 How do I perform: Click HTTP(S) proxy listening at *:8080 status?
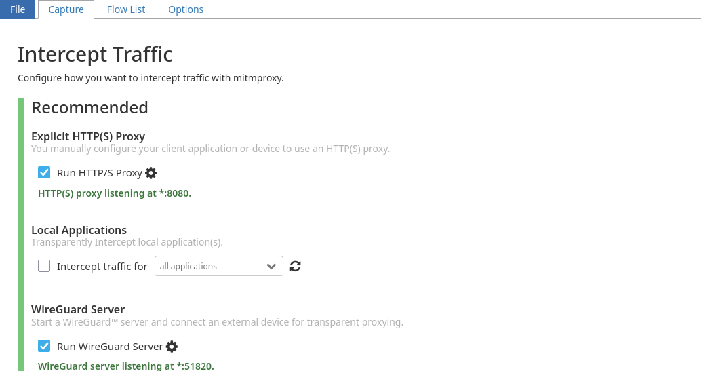115,193
